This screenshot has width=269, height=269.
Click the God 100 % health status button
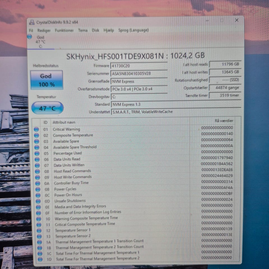[47, 80]
